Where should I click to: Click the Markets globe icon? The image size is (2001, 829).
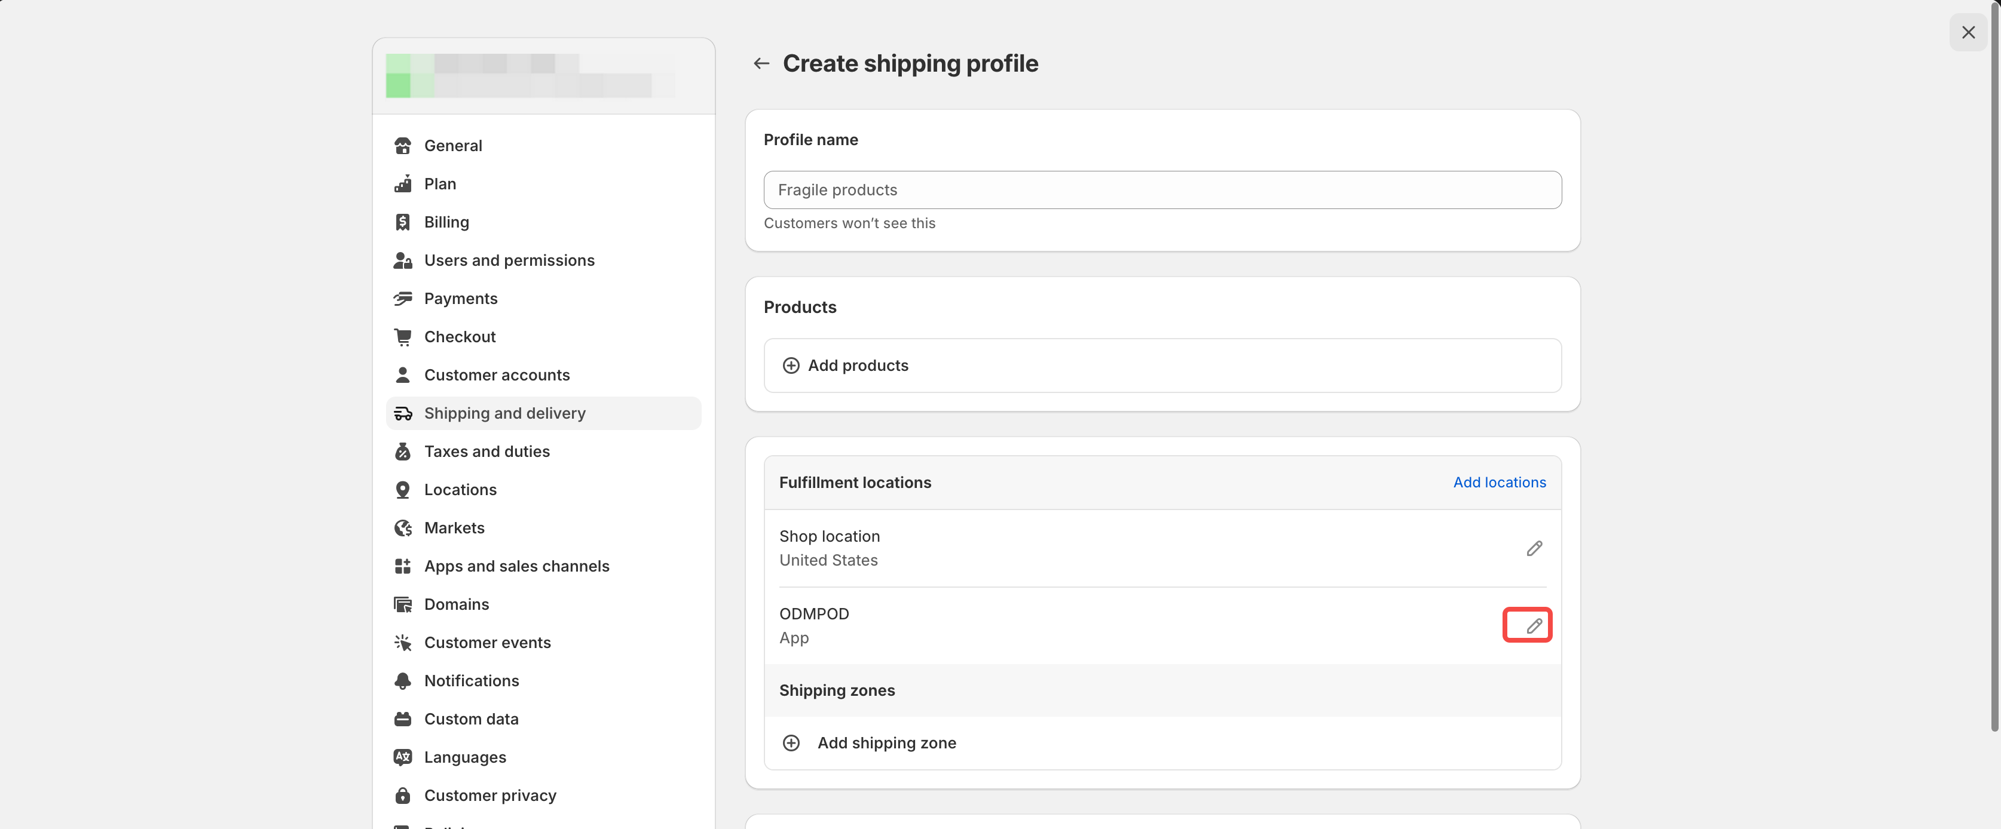click(402, 528)
